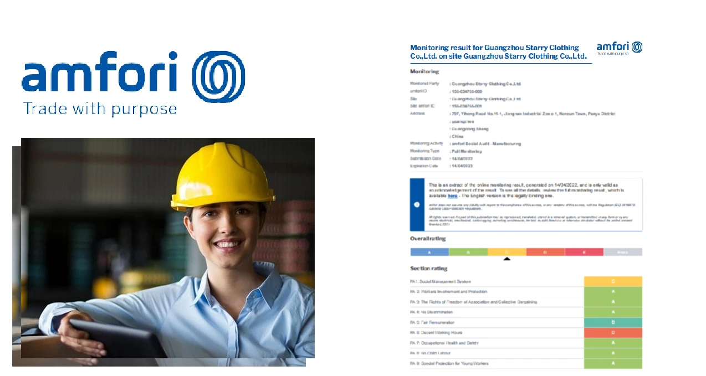Click the orange D segment of Overall rating bar

(x=545, y=252)
